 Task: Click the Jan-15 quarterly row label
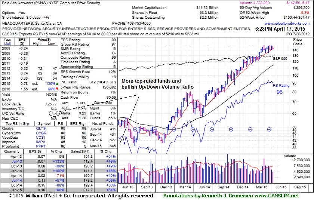(16, 190)
